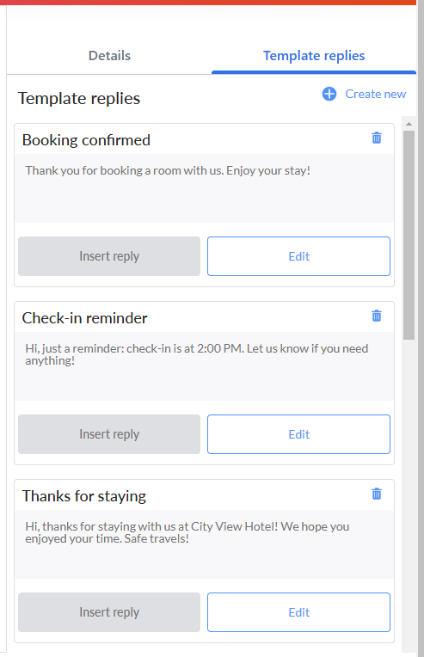The width and height of the screenshot is (424, 657).
Task: Click the scrollbar up arrow
Action: pos(409,124)
